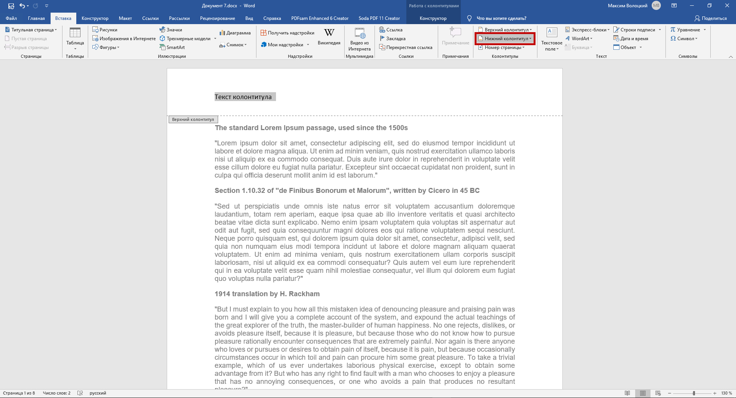Insert a hyperlink (Ссылка)
The height and width of the screenshot is (398, 736).
[391, 29]
